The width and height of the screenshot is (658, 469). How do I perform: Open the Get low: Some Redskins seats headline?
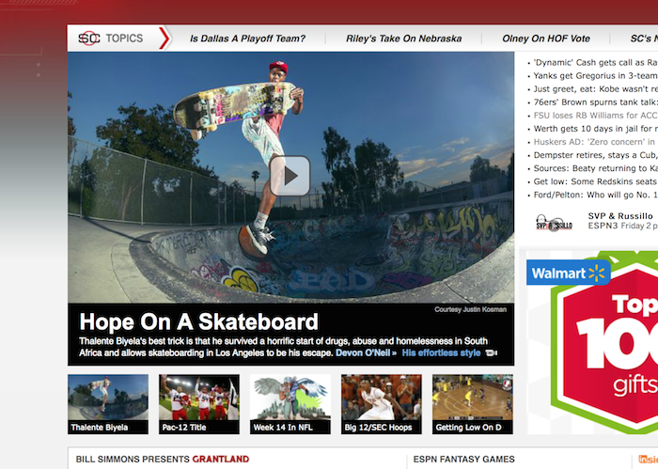click(x=595, y=181)
